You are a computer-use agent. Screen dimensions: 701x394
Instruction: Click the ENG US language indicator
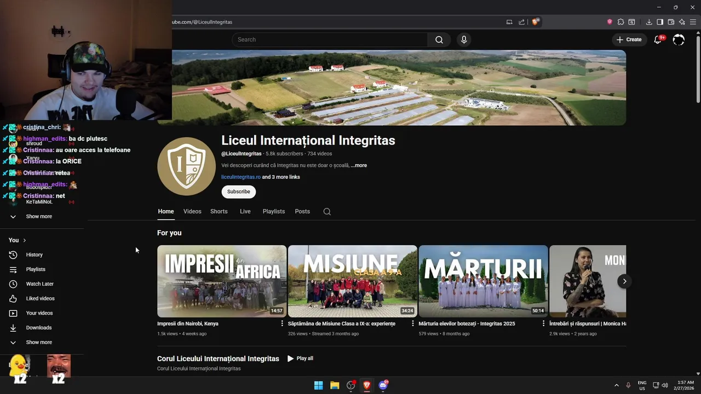pos(642,385)
